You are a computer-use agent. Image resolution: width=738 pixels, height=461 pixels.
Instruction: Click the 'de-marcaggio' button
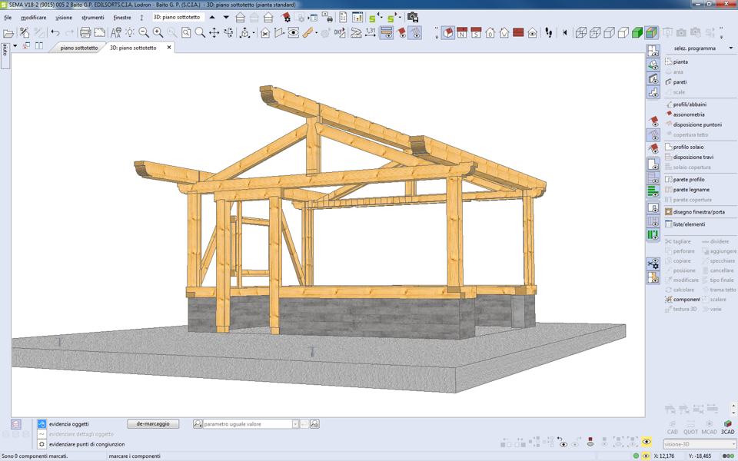click(x=153, y=424)
